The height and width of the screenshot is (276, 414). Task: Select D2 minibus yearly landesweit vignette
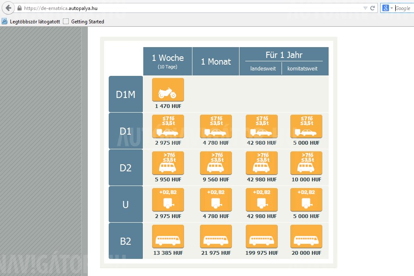pos(262,163)
